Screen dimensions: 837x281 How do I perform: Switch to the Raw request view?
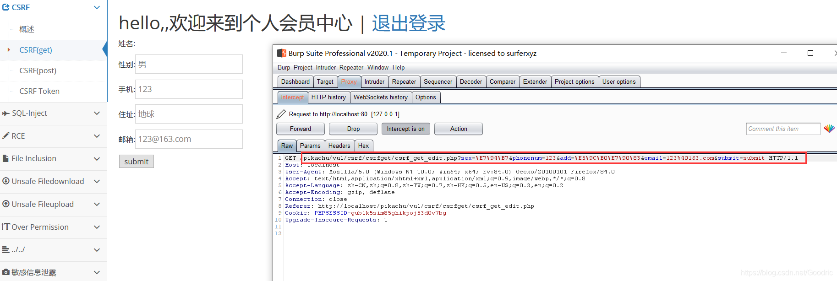(287, 146)
